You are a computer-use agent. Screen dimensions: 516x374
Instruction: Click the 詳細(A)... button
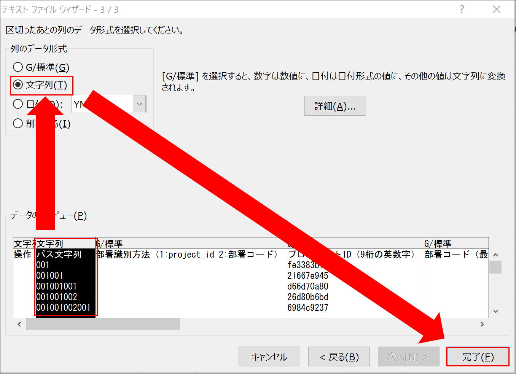click(335, 106)
